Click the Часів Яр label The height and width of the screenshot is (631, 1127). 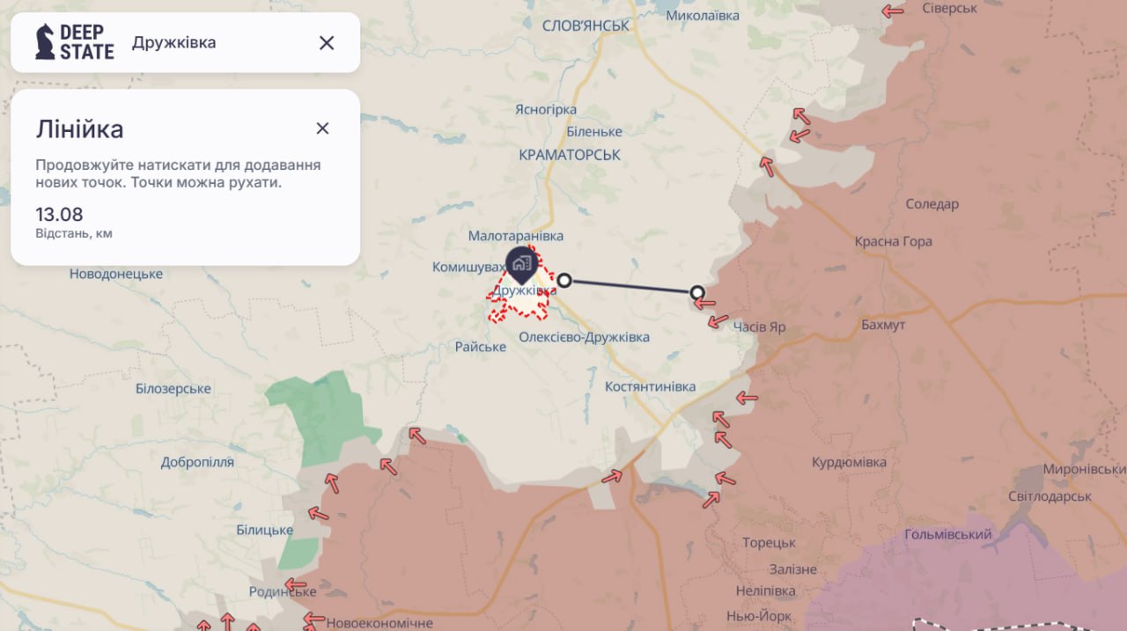(759, 327)
